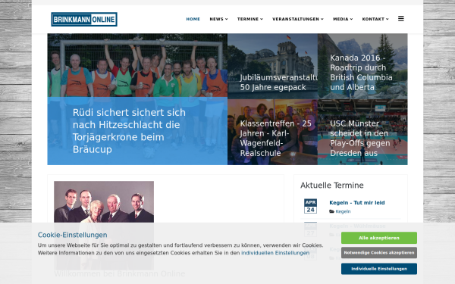
Task: Open Klassentreffen Karl-Wagenfeld-Realschule article
Action: 276,139
